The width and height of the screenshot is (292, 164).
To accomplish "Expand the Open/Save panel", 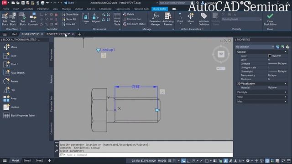I will click(x=13, y=29).
